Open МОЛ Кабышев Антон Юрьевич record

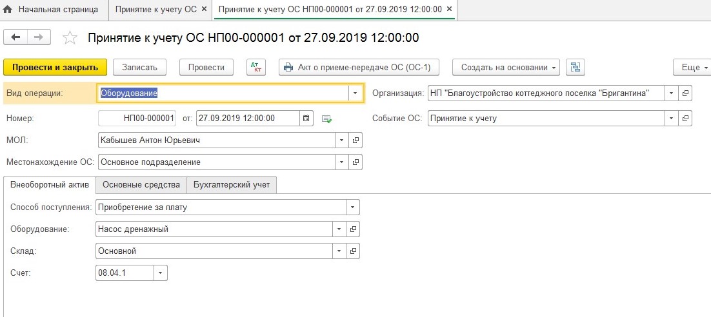(355, 140)
